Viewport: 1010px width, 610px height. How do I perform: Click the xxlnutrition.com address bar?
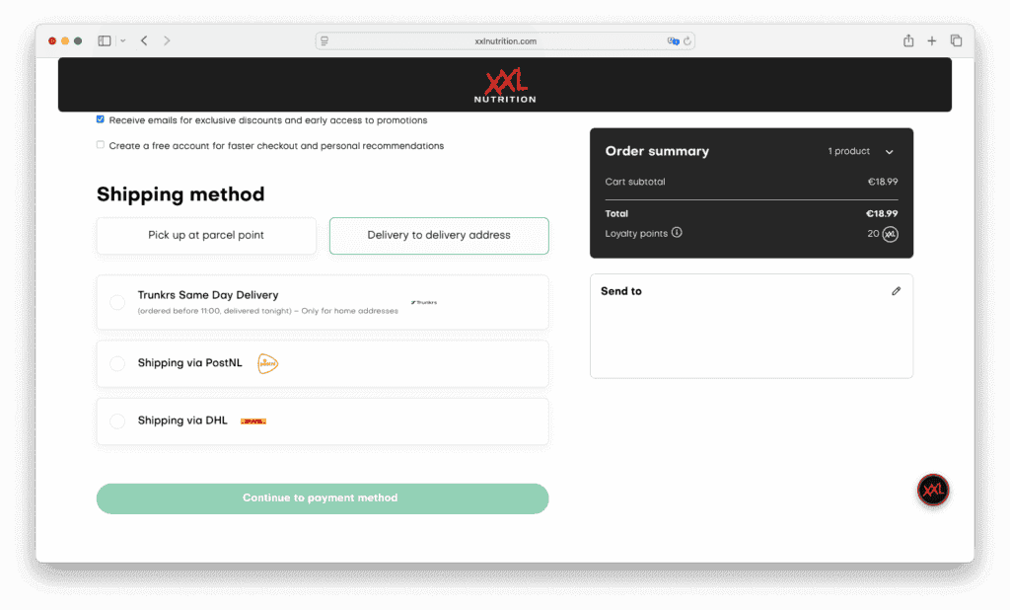click(505, 40)
